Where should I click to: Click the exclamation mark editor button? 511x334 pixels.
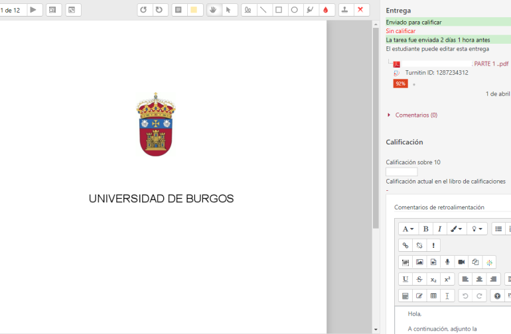pos(433,245)
